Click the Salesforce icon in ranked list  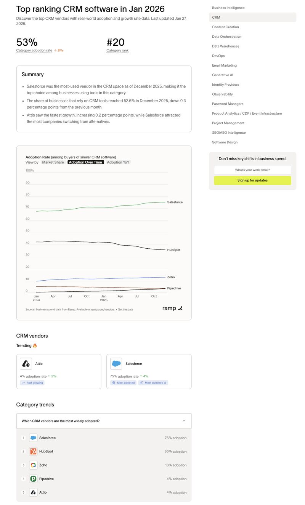(33, 438)
